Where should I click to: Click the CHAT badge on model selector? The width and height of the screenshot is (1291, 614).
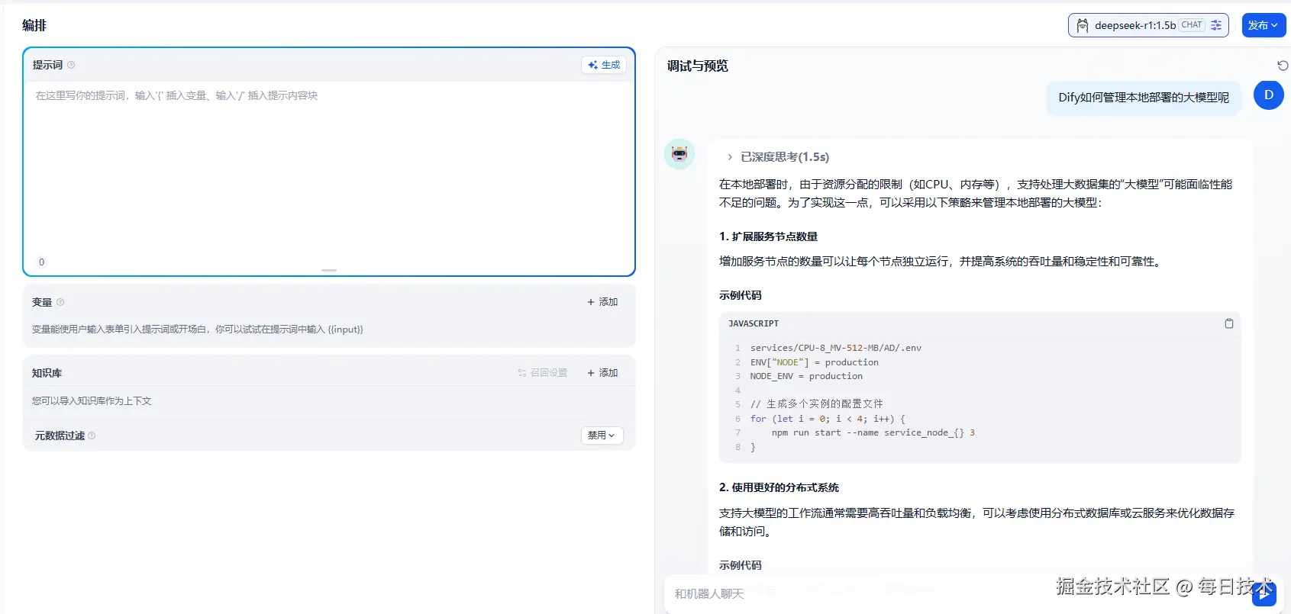pos(1192,25)
